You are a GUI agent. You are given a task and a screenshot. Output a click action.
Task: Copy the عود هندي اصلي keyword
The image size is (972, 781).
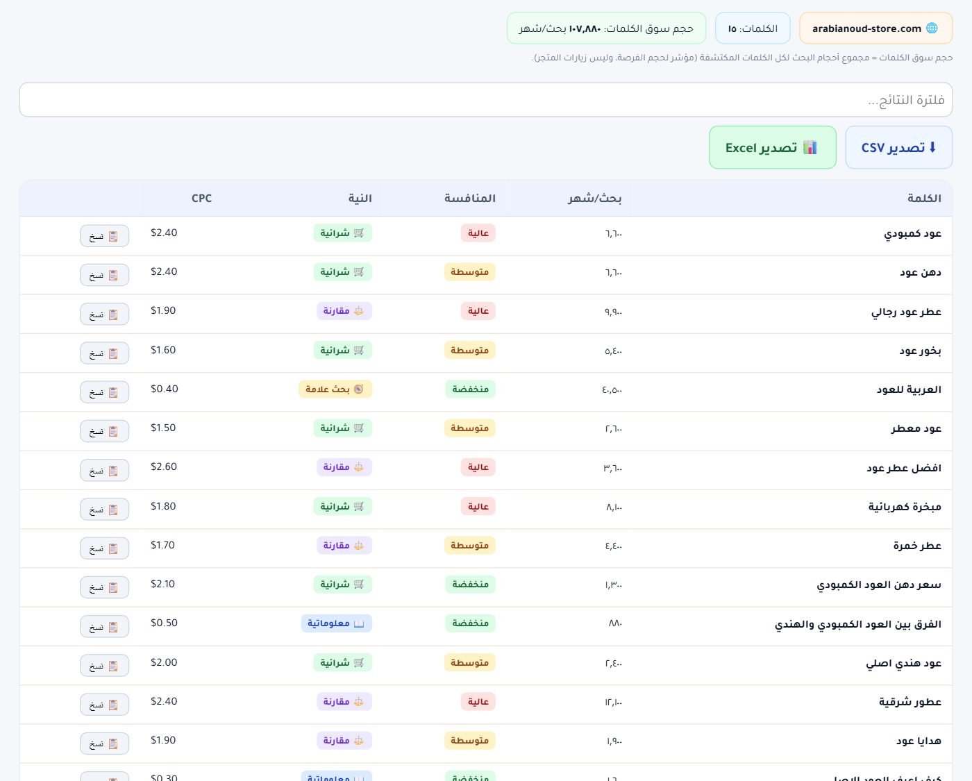(x=105, y=666)
